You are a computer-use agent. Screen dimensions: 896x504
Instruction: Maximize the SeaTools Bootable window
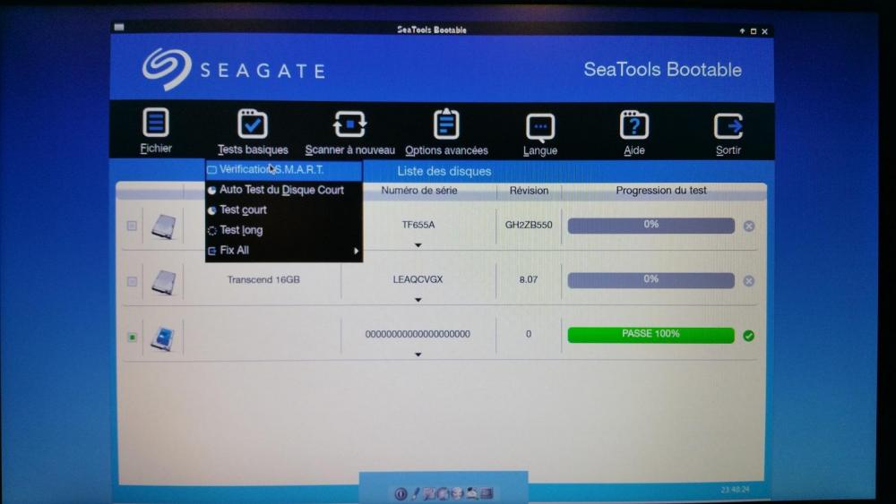coord(754,31)
